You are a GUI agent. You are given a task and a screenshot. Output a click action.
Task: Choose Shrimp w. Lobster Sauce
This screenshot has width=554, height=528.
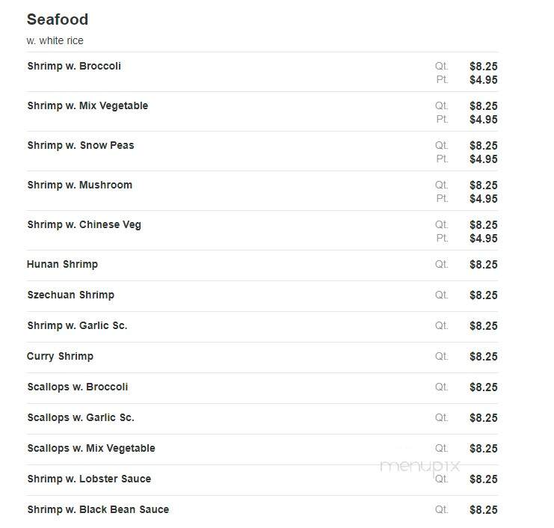coord(89,479)
